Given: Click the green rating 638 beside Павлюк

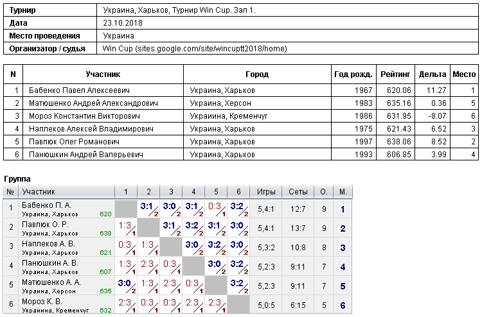Looking at the screenshot, I should click(105, 233).
